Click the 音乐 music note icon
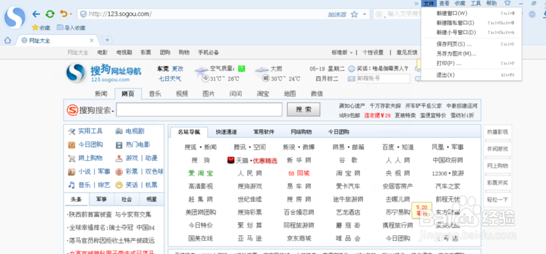This screenshot has height=254, width=546. (72, 185)
